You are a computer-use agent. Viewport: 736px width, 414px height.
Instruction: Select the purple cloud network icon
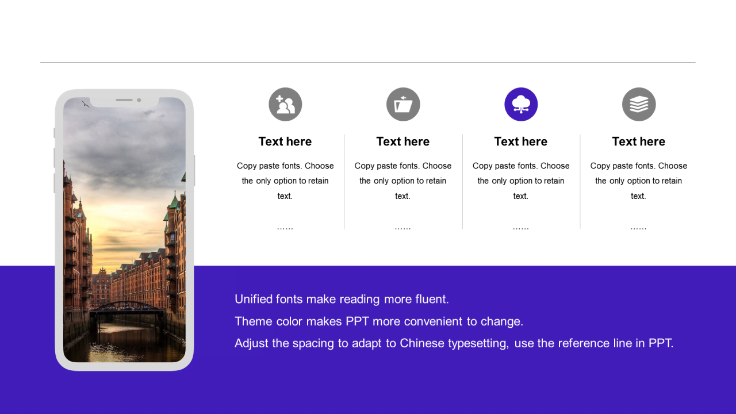pyautogui.click(x=521, y=104)
